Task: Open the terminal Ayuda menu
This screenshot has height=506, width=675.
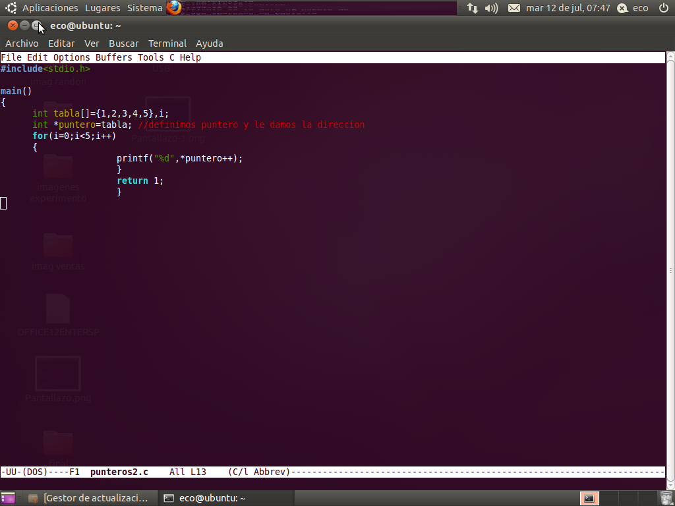Action: [x=209, y=43]
